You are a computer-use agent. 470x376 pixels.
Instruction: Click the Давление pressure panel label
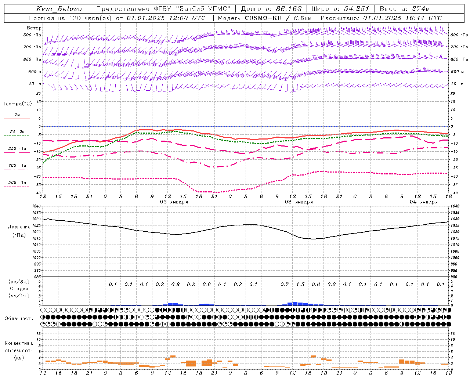pyautogui.click(x=19, y=227)
